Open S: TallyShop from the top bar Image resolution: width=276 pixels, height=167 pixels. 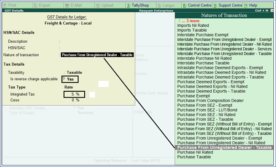(x=141, y=5)
